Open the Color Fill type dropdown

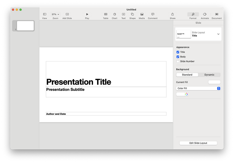click(x=198, y=88)
